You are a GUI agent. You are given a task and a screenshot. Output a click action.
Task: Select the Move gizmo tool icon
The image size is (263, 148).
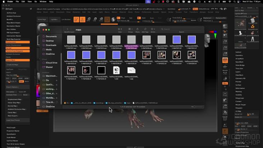(x=88, y=19)
